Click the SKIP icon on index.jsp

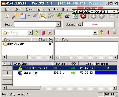20,73
